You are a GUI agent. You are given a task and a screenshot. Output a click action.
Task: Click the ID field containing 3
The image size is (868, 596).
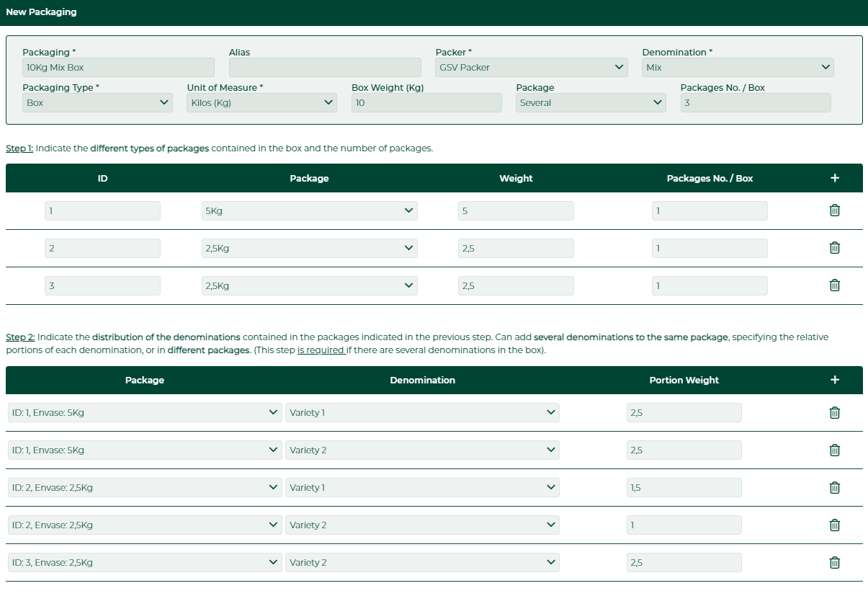[x=102, y=286]
